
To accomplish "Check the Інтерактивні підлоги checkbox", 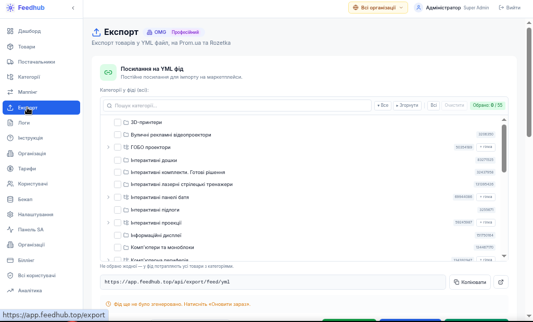I will click(118, 210).
